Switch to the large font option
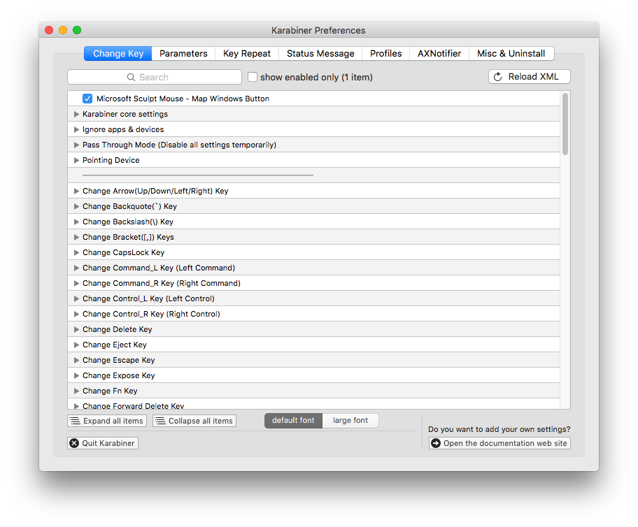The image size is (638, 527). [350, 421]
